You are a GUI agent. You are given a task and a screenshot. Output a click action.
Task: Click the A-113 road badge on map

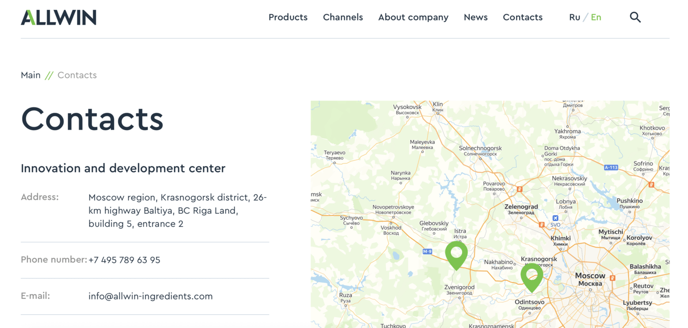coord(610,168)
